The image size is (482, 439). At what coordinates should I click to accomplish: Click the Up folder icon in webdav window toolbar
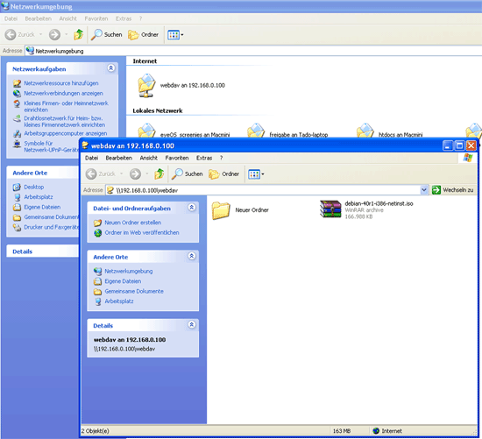[x=159, y=174]
